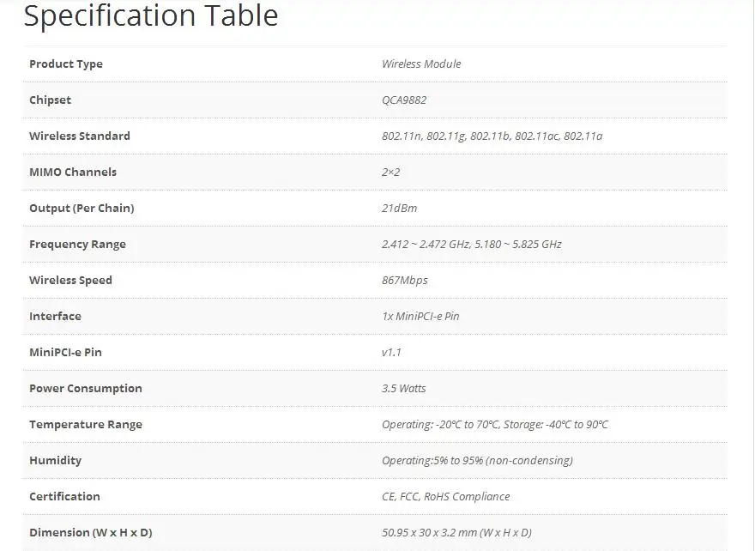
Task: Click the 'Certification' row label
Action: (64, 497)
